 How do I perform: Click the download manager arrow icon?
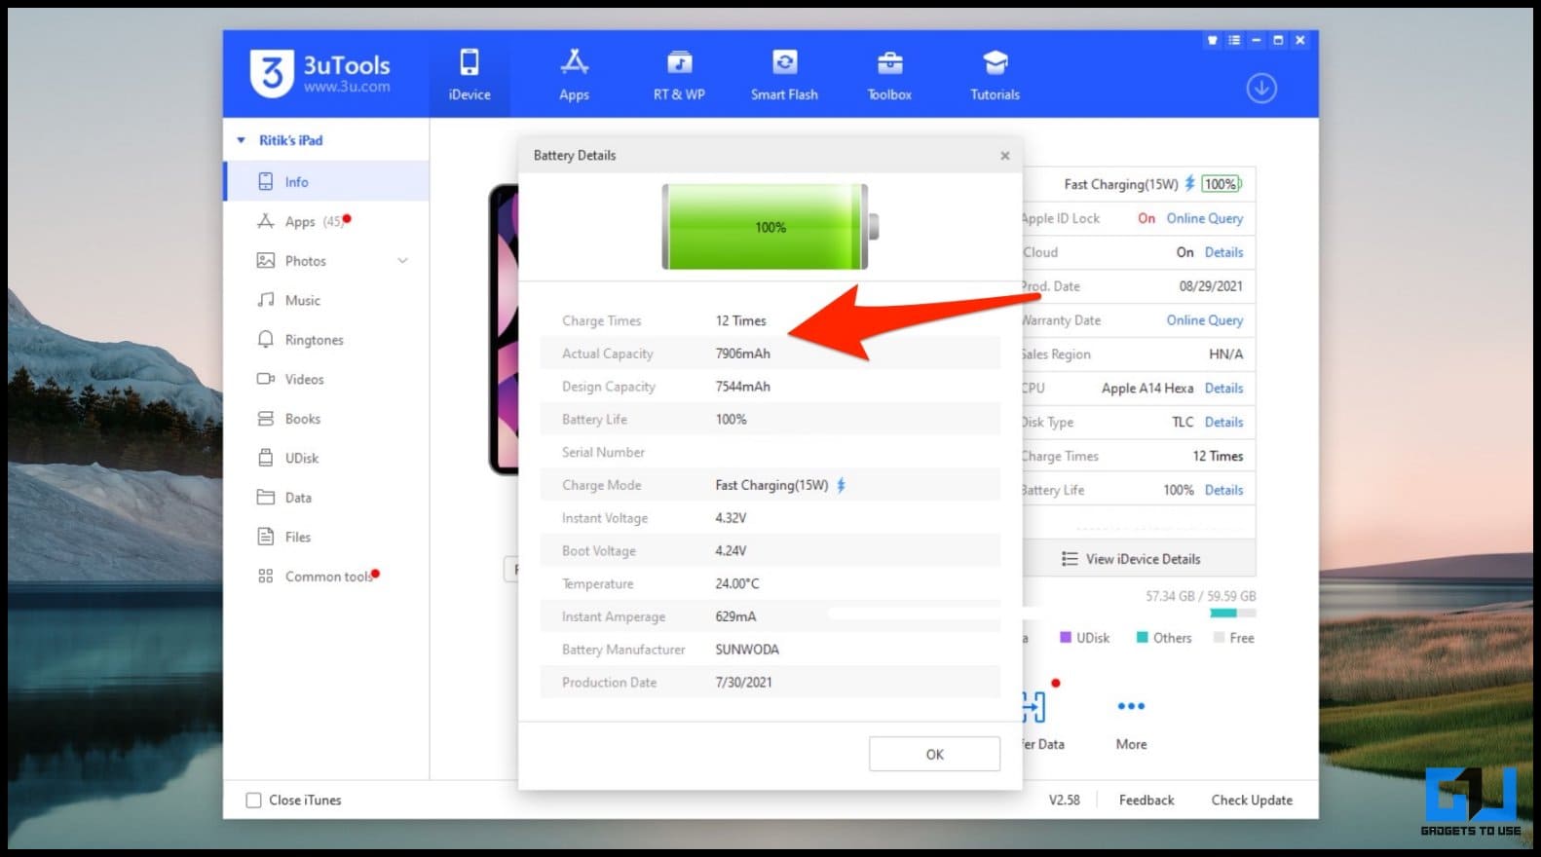coord(1261,89)
